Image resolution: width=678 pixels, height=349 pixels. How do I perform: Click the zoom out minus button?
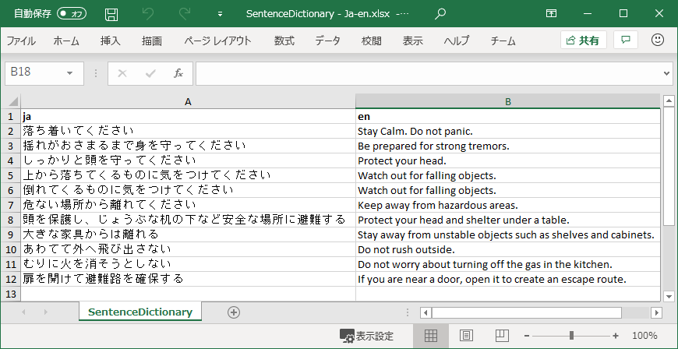coord(527,336)
